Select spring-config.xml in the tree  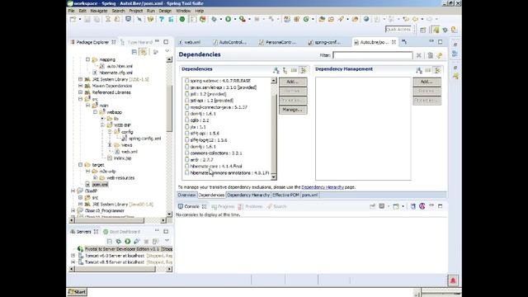click(x=145, y=139)
